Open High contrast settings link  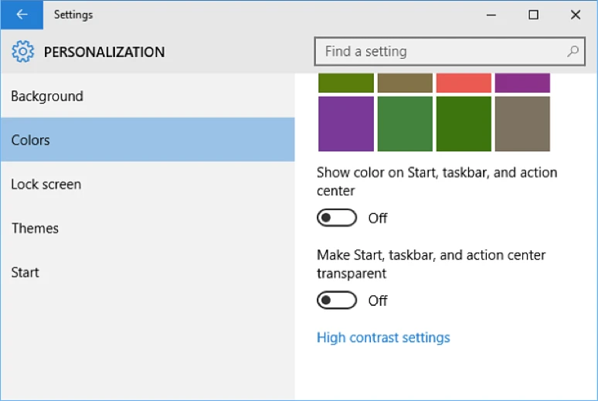coord(383,338)
